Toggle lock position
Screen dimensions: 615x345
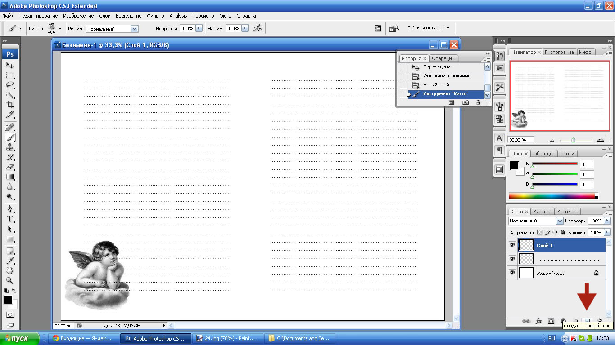(555, 232)
